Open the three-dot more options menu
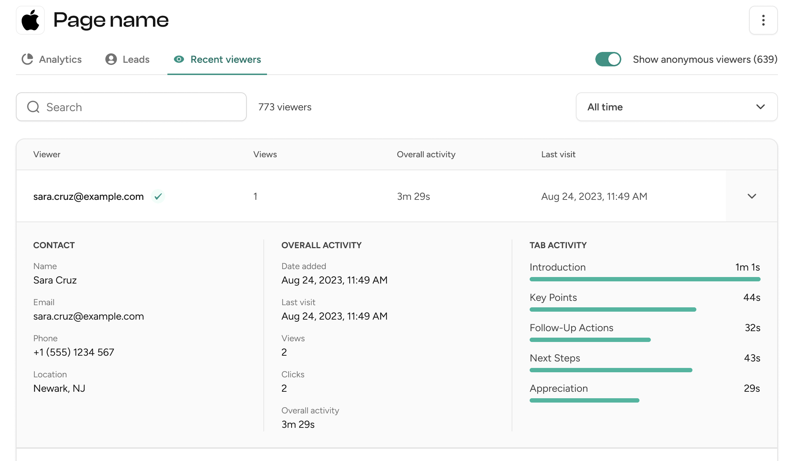788x461 pixels. point(763,20)
